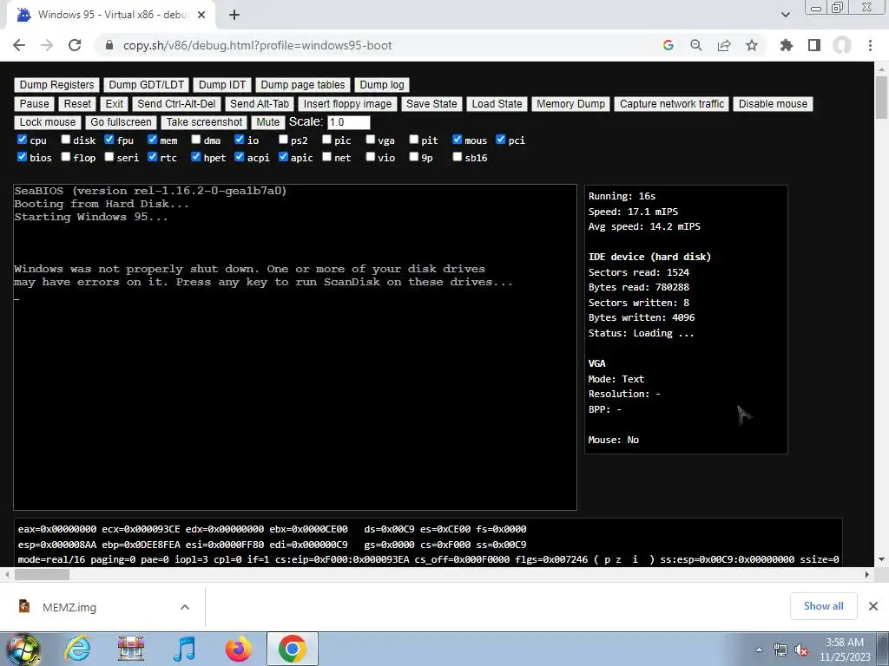The height and width of the screenshot is (666, 889).
Task: Take screenshot of emulator
Action: pyautogui.click(x=204, y=122)
